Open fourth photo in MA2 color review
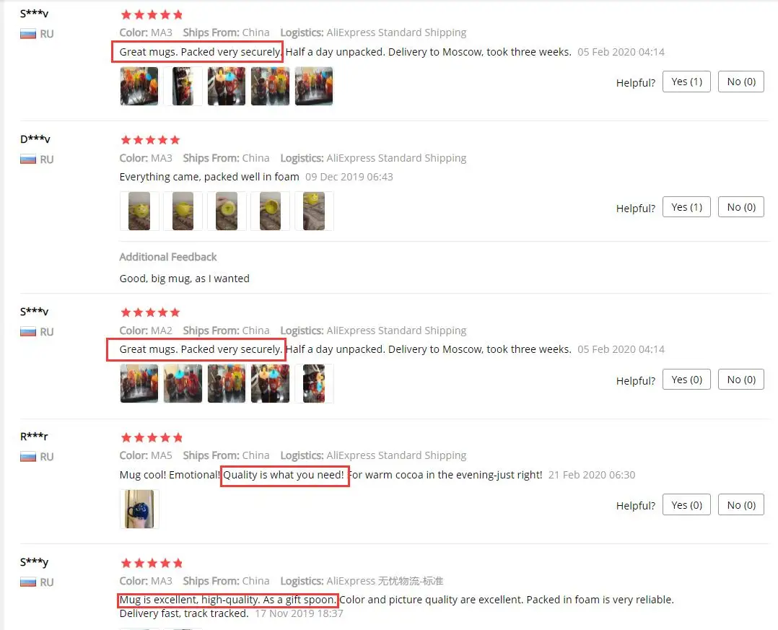 pyautogui.click(x=270, y=383)
